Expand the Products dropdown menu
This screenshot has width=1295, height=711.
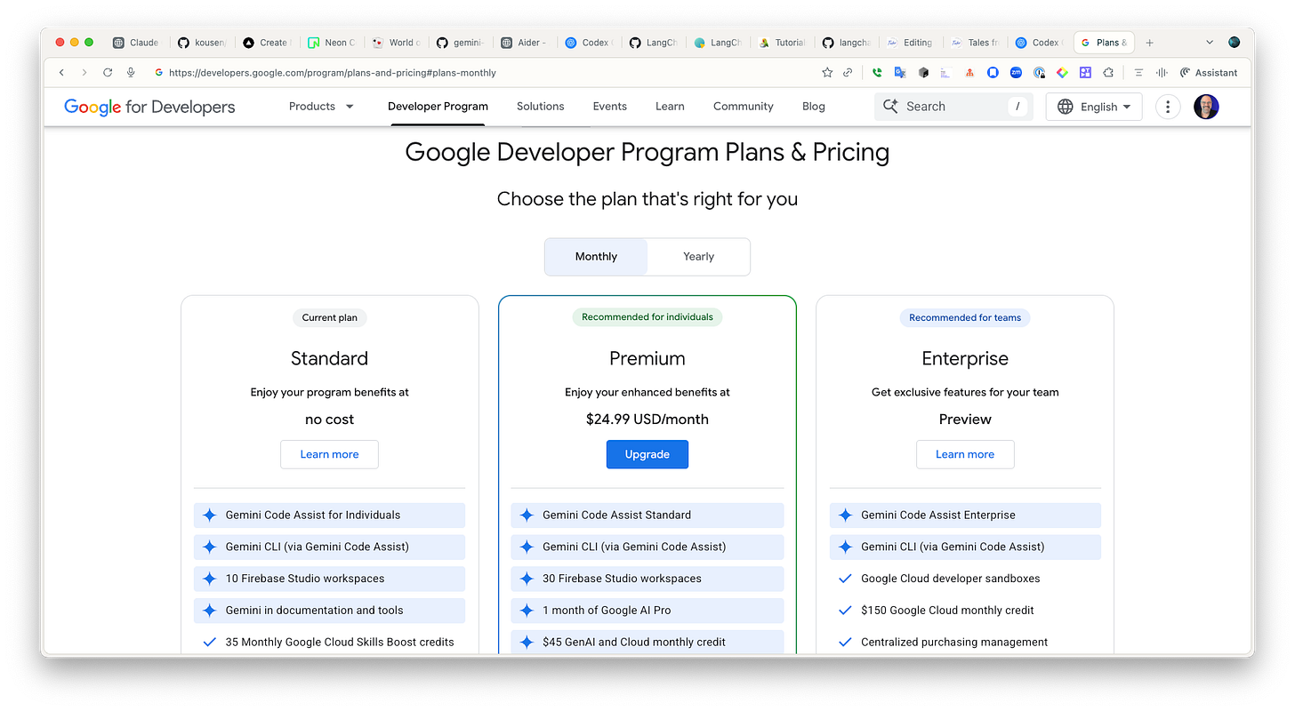tap(321, 106)
